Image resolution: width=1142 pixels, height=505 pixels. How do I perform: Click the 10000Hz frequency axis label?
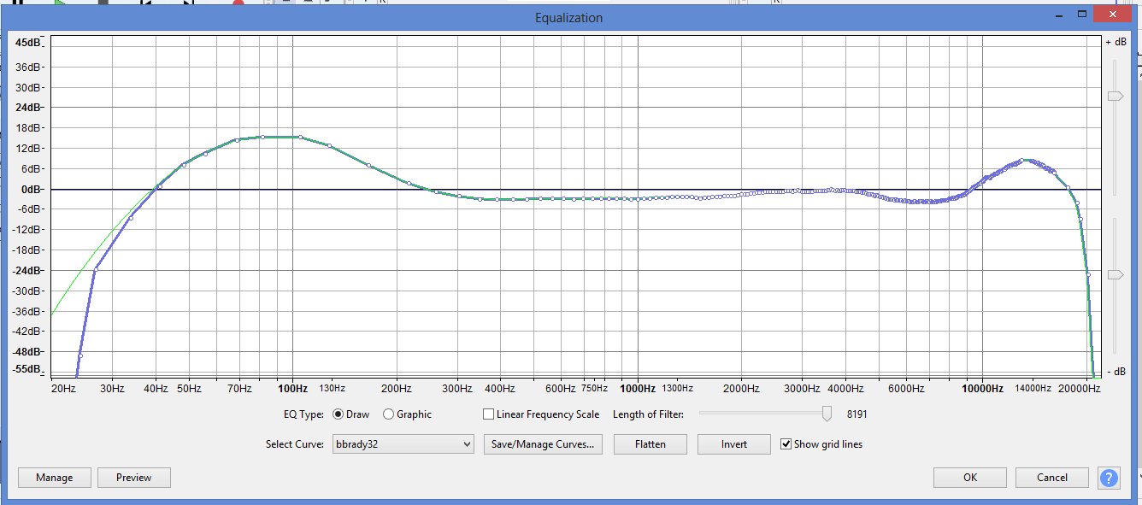pyautogui.click(x=982, y=389)
